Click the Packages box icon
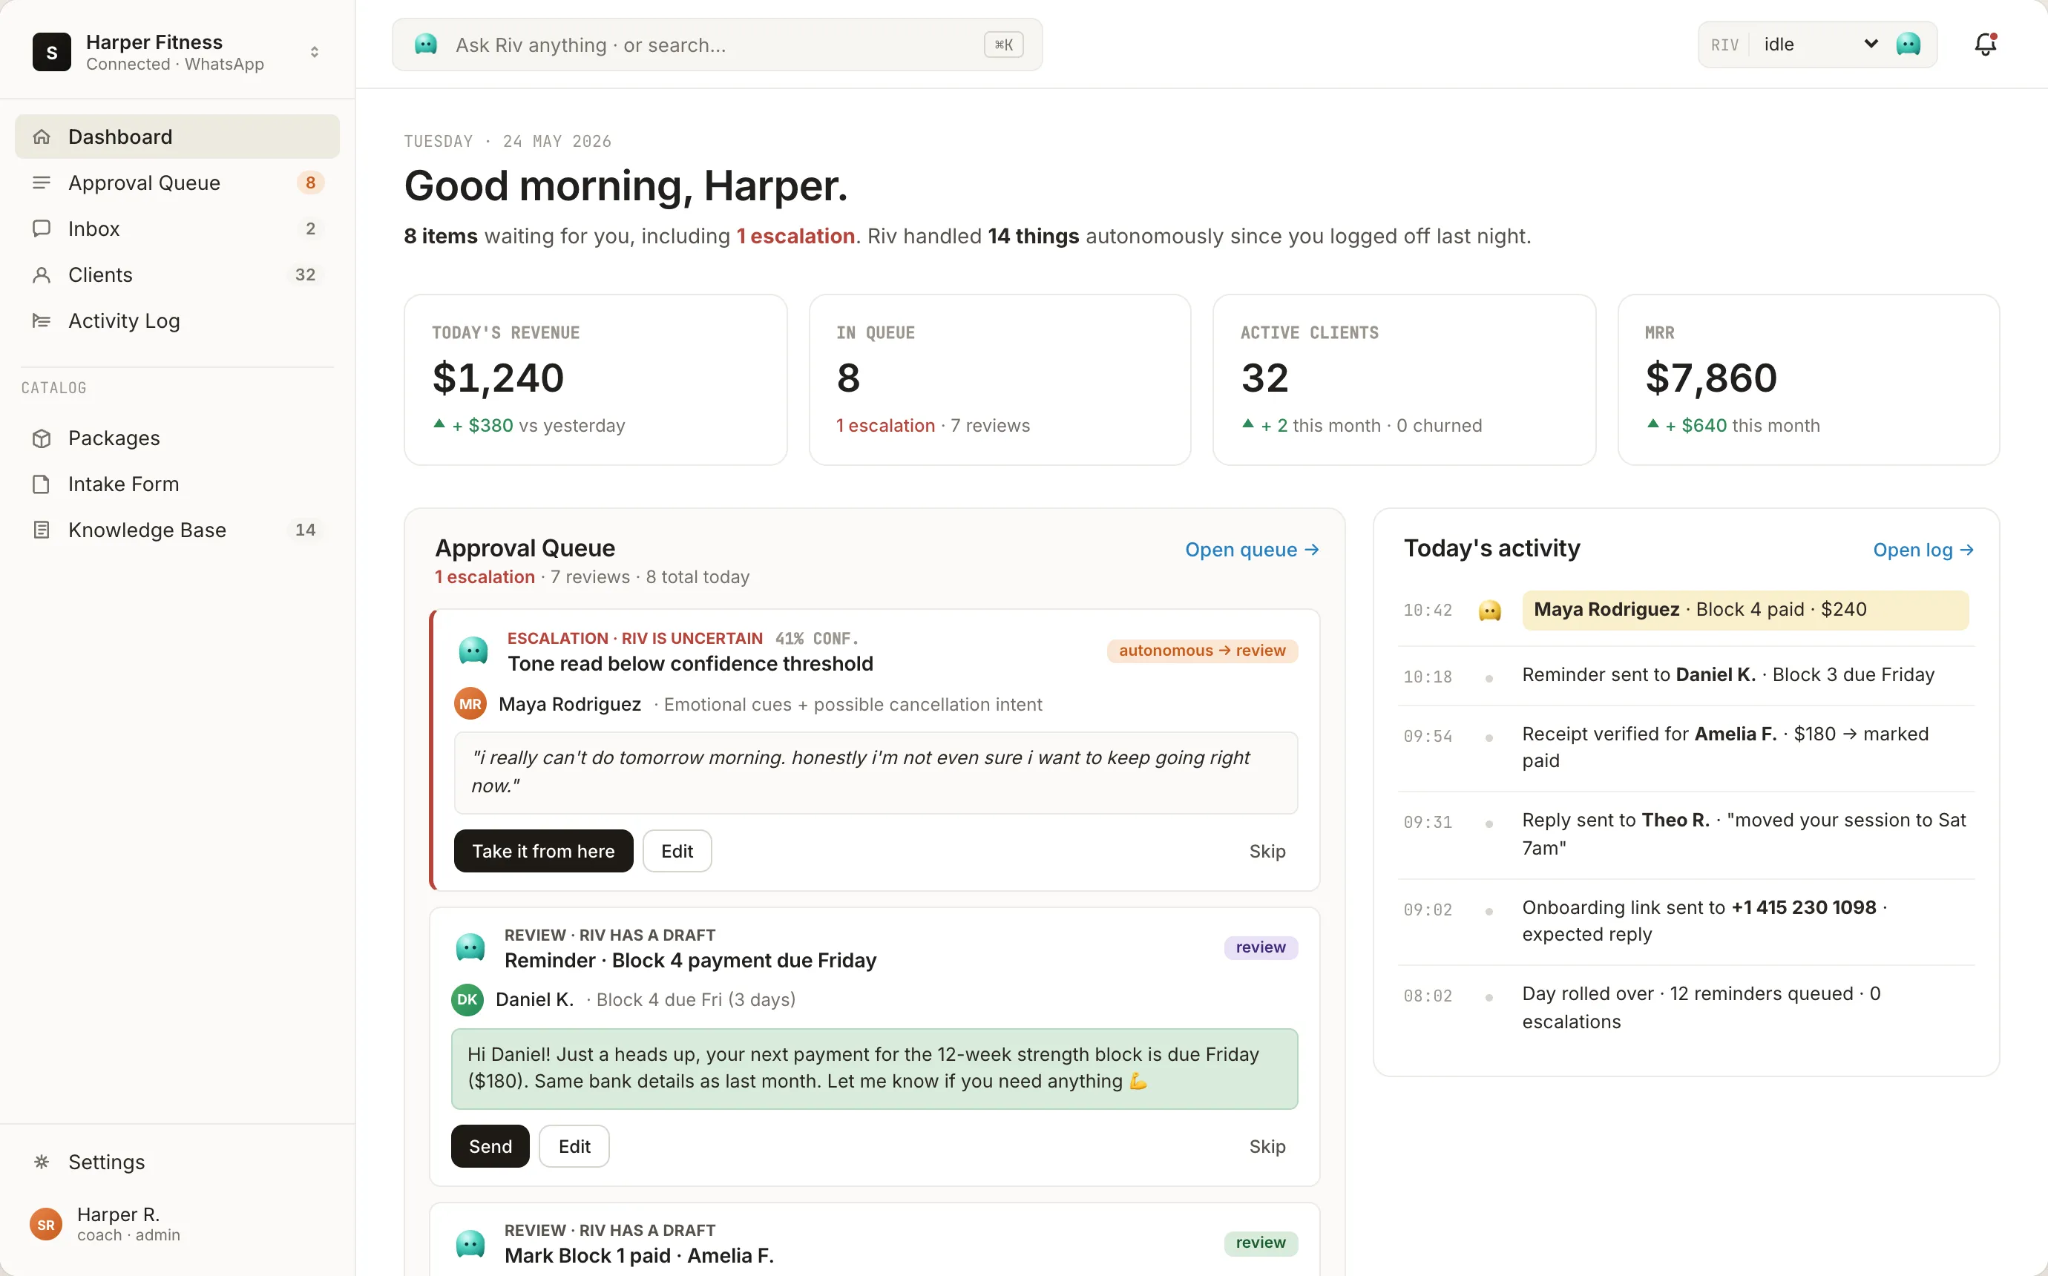This screenshot has height=1276, width=2048. pos(42,438)
